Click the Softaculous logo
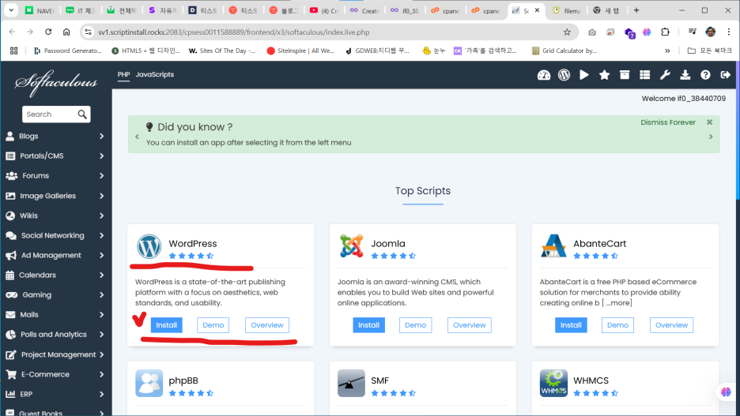Viewport: 740px width, 416px height. pyautogui.click(x=55, y=82)
